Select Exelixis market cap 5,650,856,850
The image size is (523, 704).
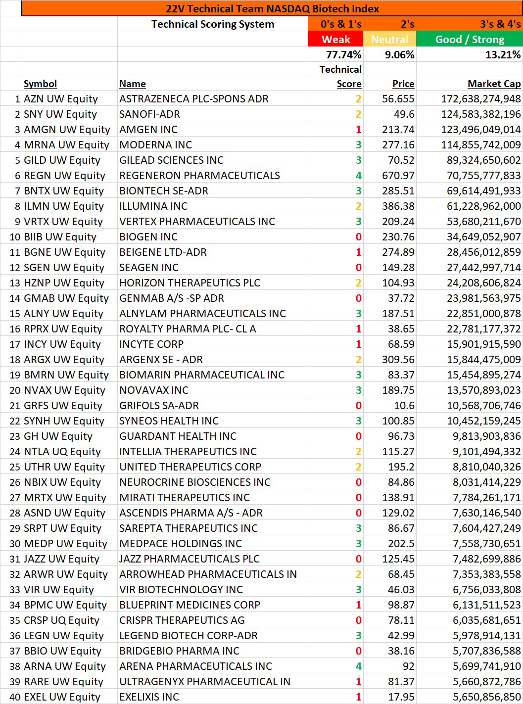tap(470, 697)
